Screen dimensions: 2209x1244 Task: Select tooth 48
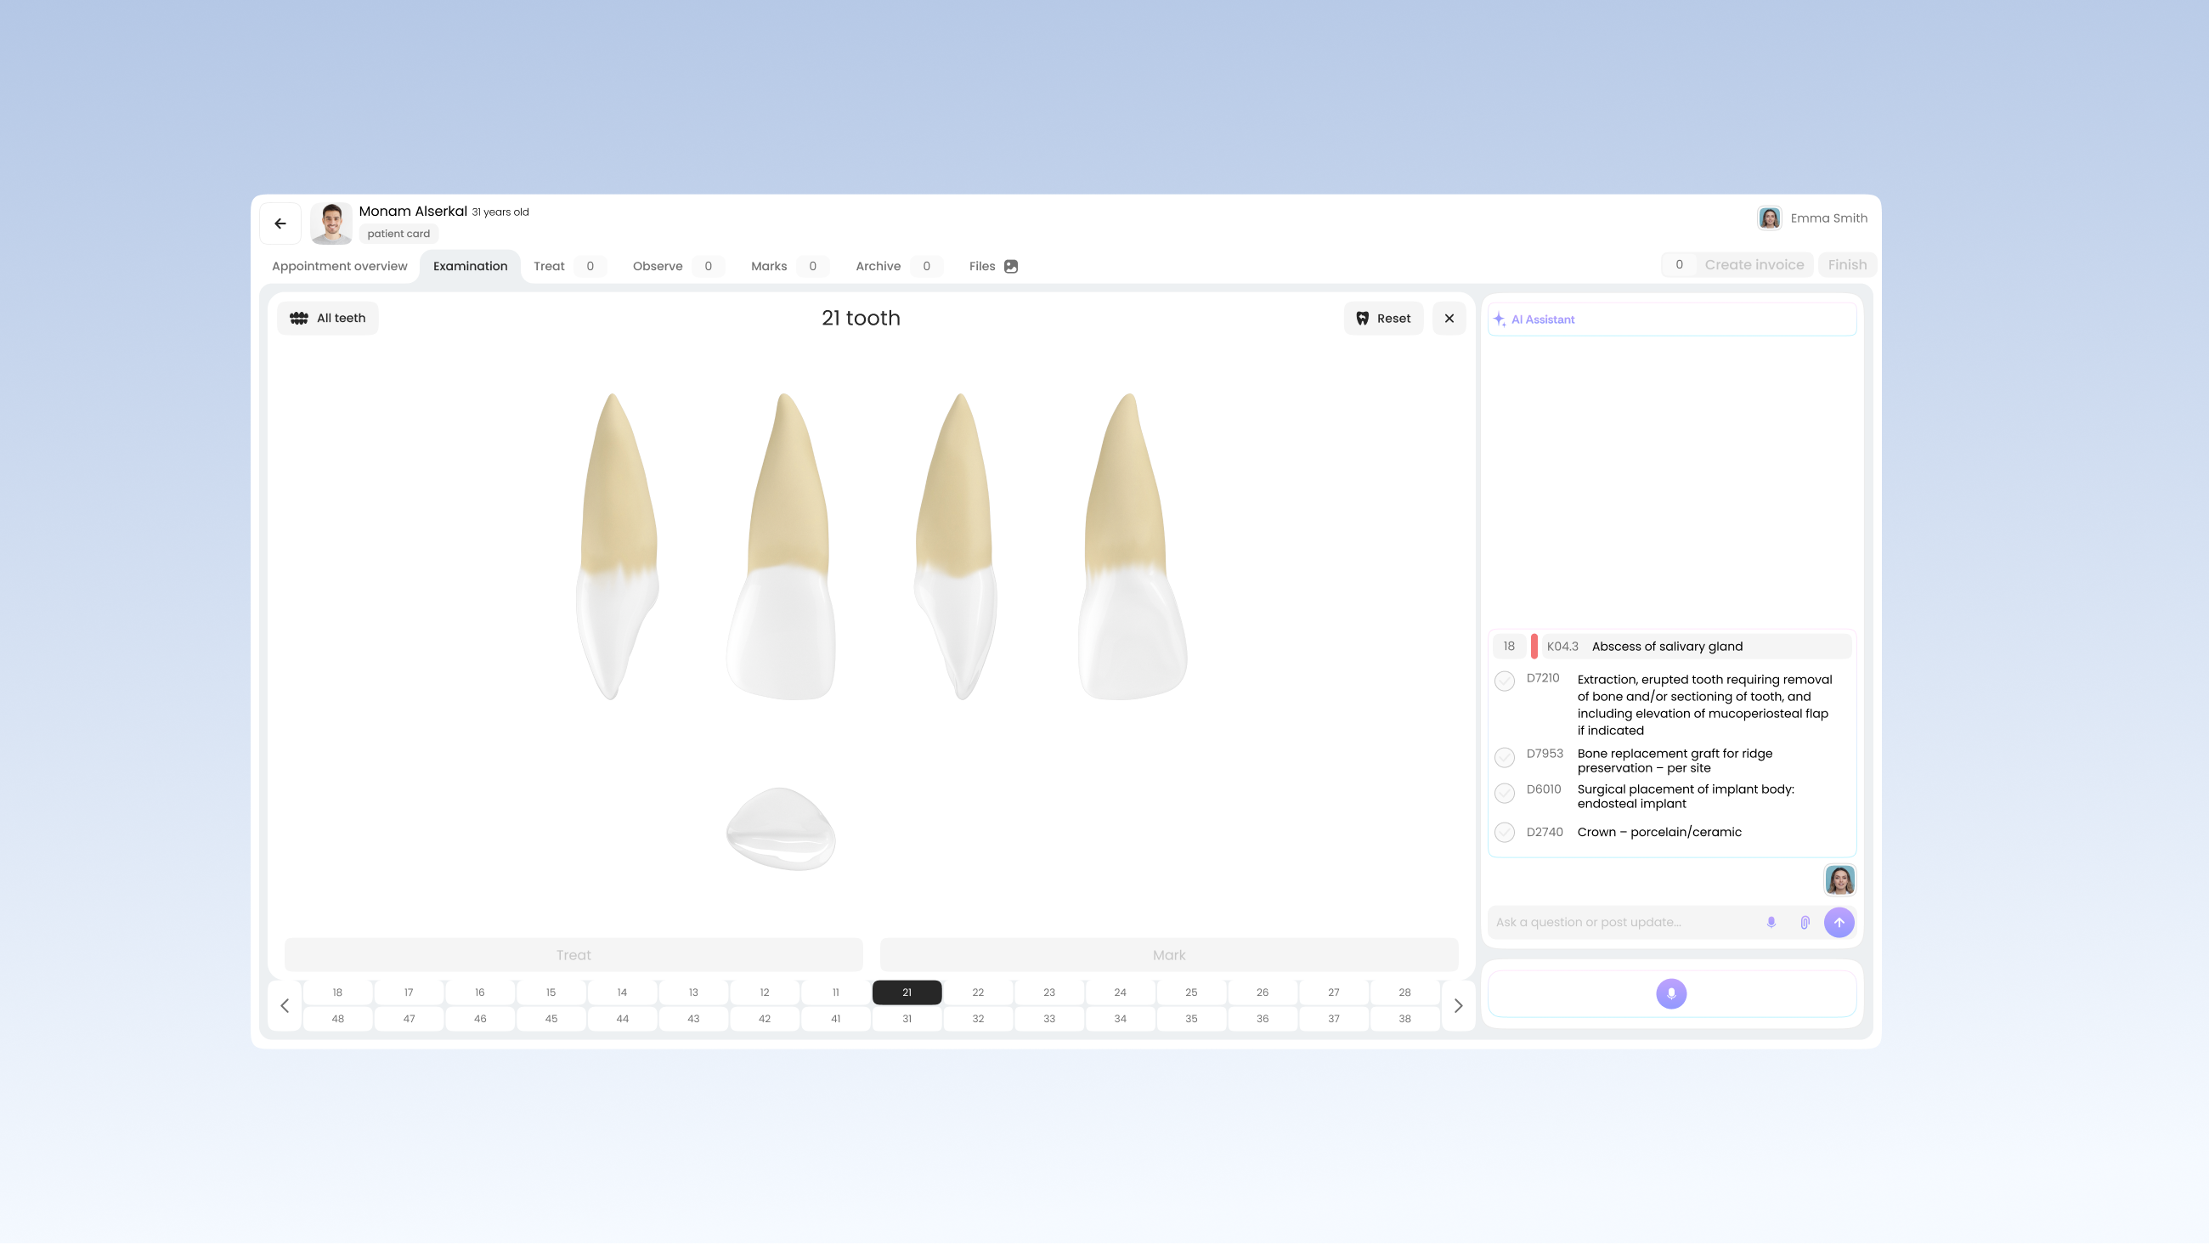click(338, 1019)
